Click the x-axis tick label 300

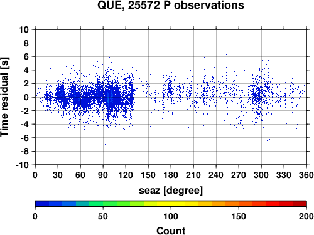pyautogui.click(x=261, y=175)
